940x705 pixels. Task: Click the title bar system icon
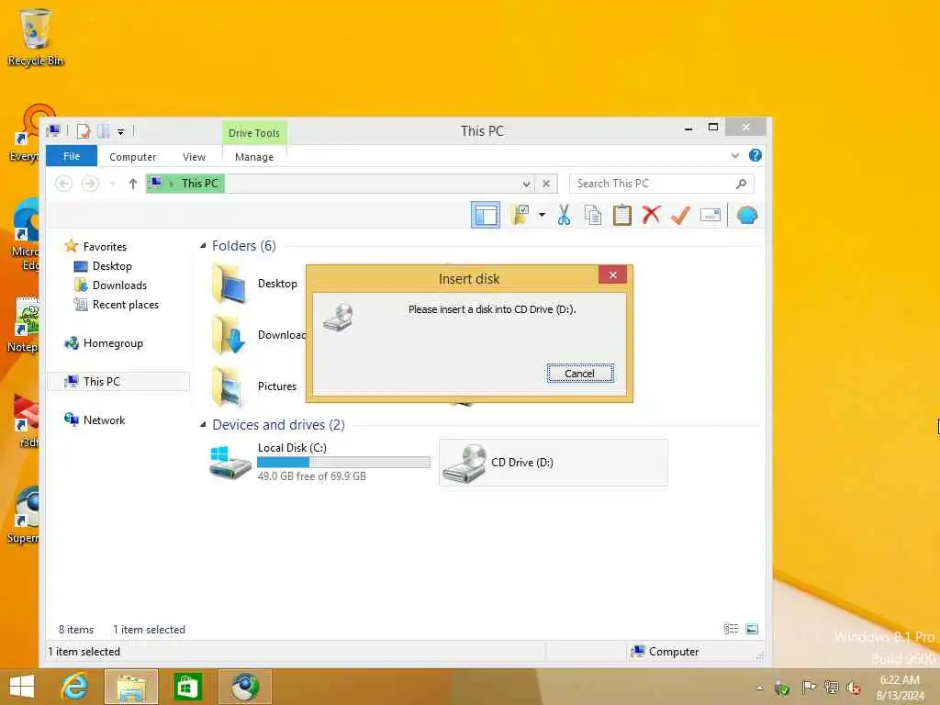53,130
